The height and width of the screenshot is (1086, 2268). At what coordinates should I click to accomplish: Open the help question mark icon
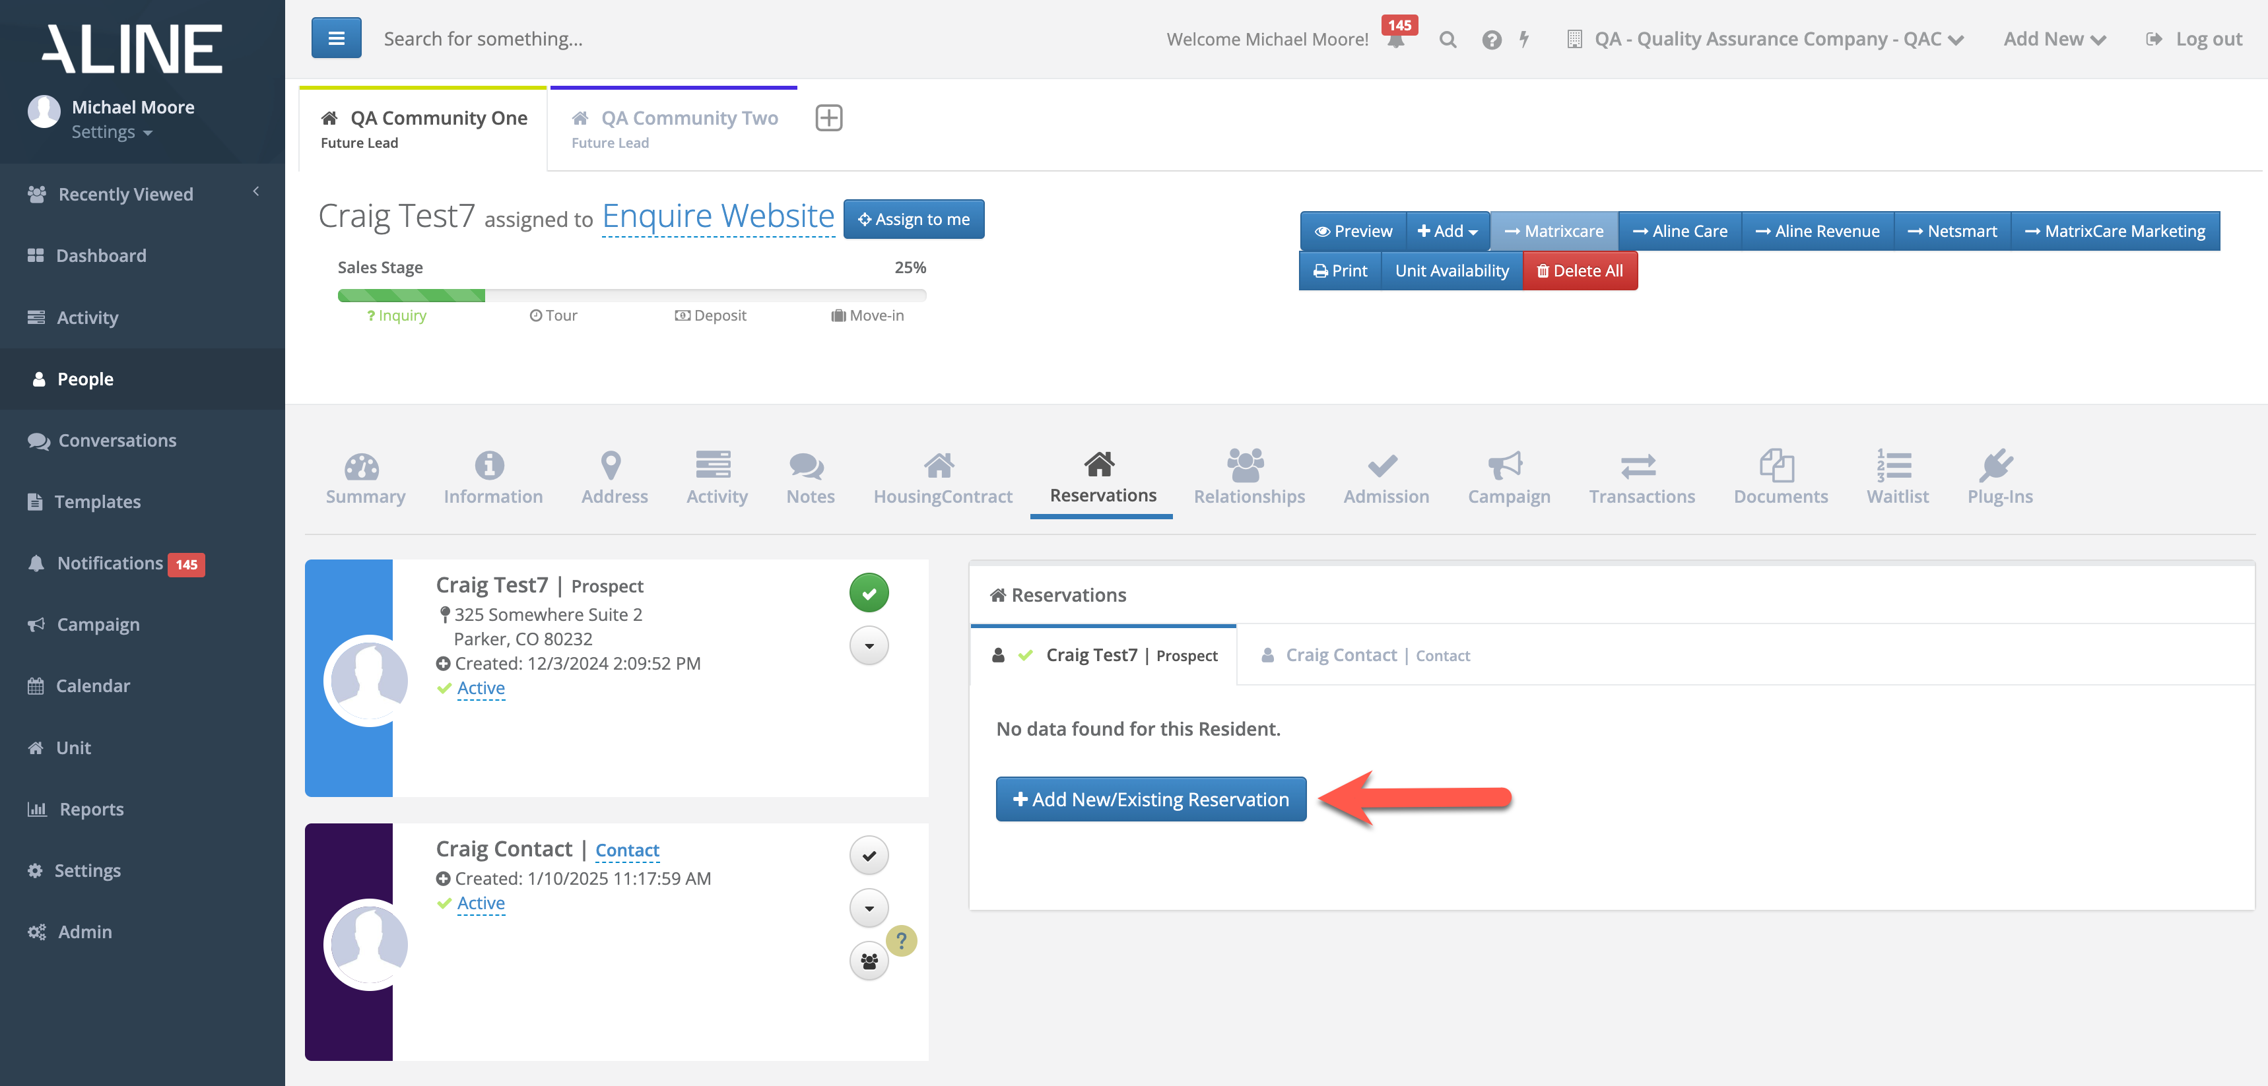click(x=1492, y=40)
